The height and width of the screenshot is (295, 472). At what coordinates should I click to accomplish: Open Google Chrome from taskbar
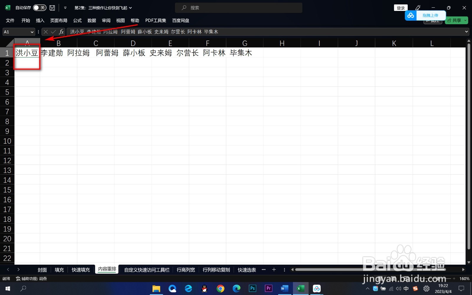[220, 289]
